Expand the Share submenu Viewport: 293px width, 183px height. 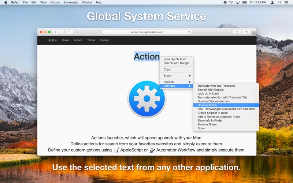(x=177, y=76)
